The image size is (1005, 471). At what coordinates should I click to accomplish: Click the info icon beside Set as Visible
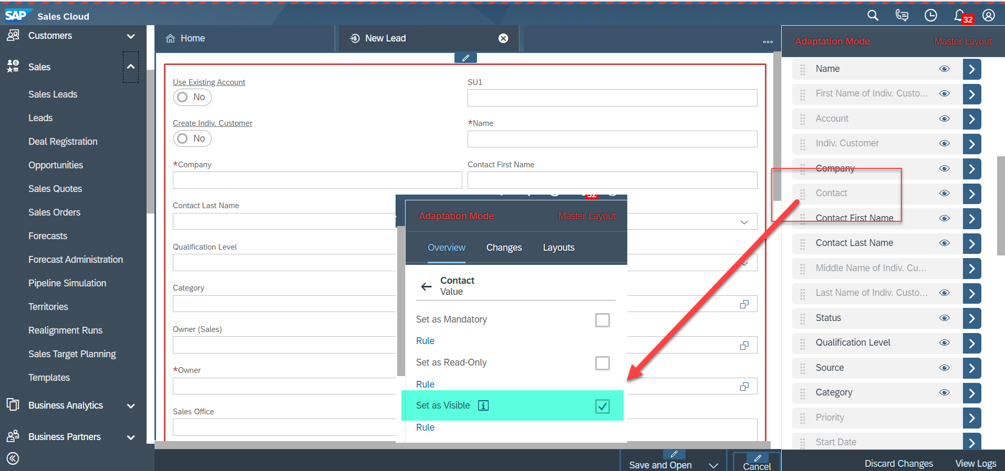click(483, 405)
